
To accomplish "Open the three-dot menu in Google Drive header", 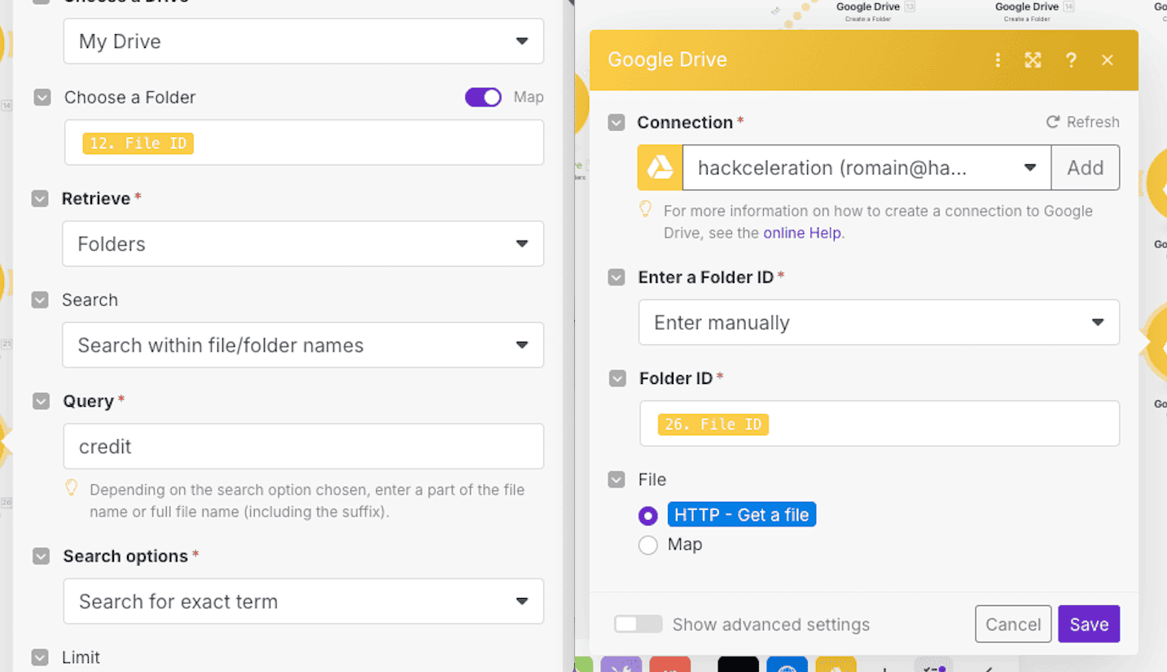I will [998, 60].
